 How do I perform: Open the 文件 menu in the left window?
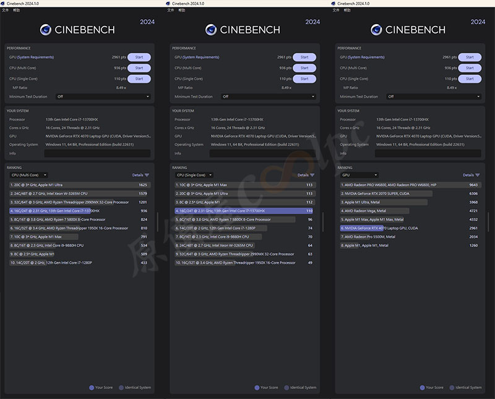click(x=5, y=10)
